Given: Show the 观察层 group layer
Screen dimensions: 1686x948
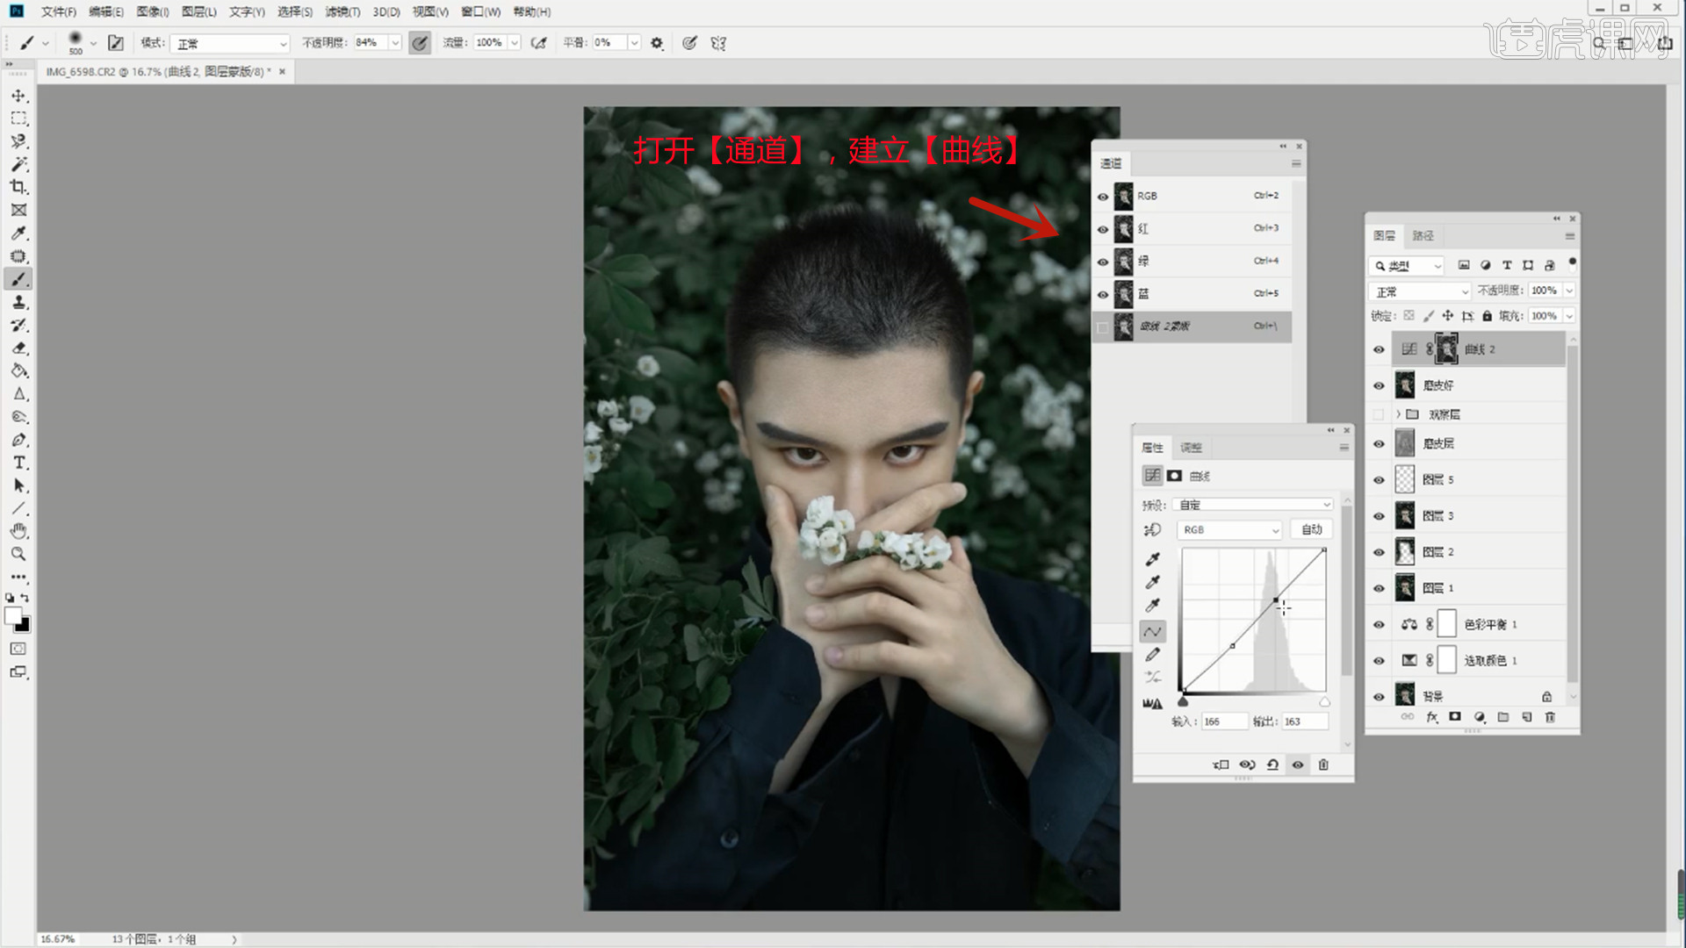Looking at the screenshot, I should (x=1379, y=414).
